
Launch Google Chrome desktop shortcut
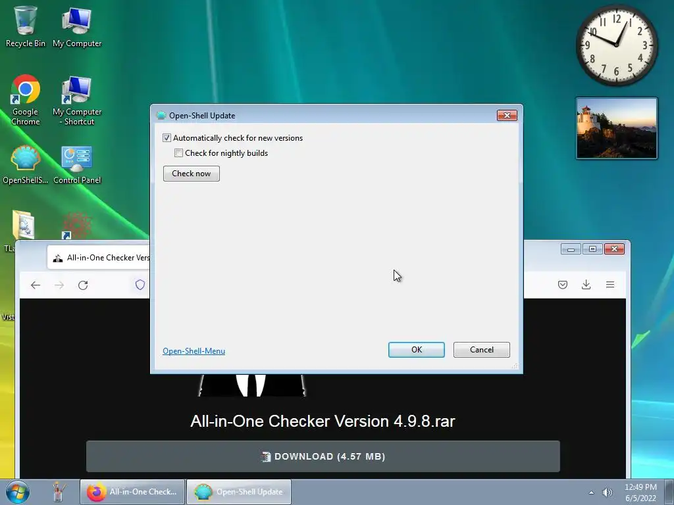pyautogui.click(x=26, y=100)
